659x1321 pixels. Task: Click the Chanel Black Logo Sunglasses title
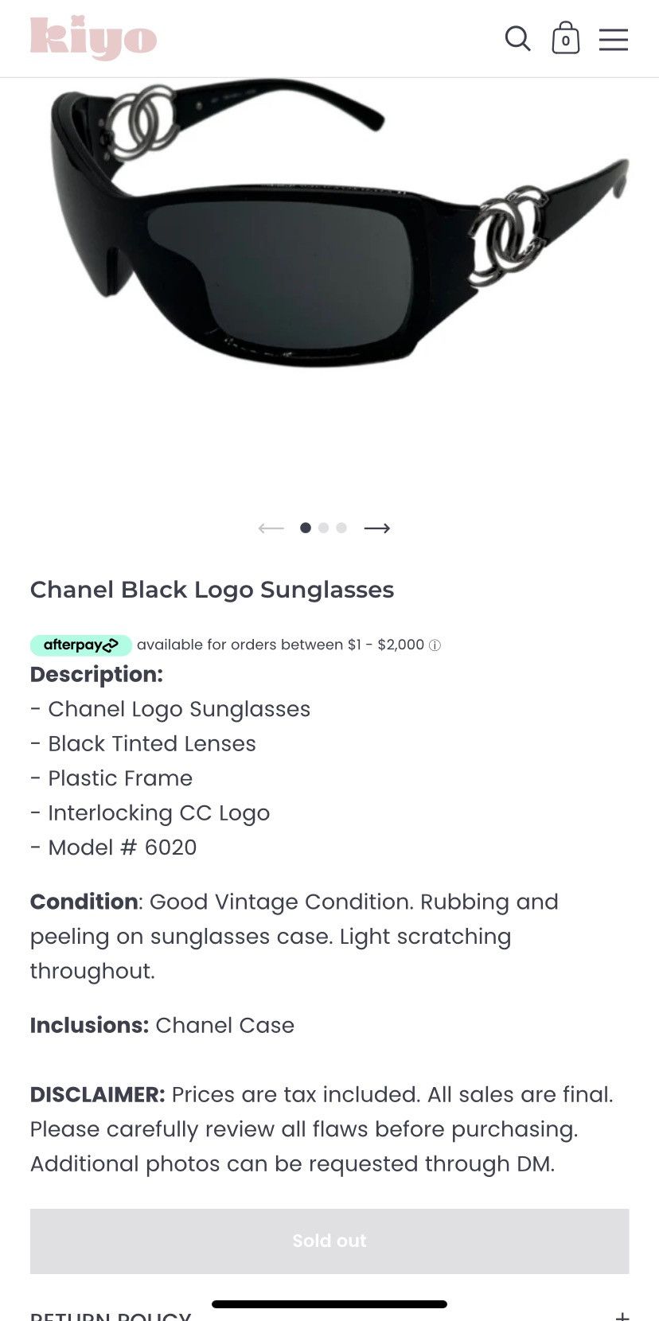click(212, 590)
